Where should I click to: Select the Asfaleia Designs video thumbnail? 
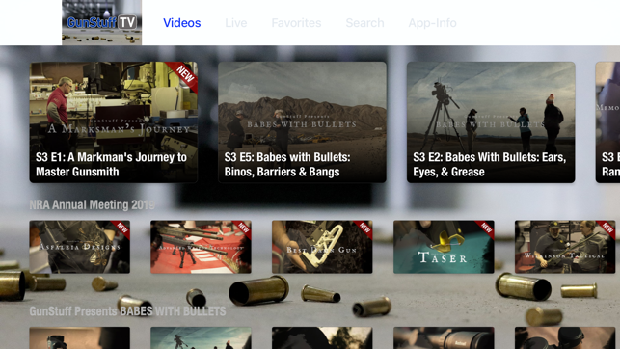click(x=79, y=247)
